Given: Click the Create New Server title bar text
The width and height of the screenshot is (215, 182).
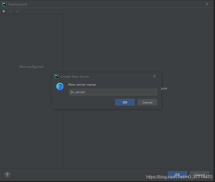Looking at the screenshot, I should click(x=75, y=77).
